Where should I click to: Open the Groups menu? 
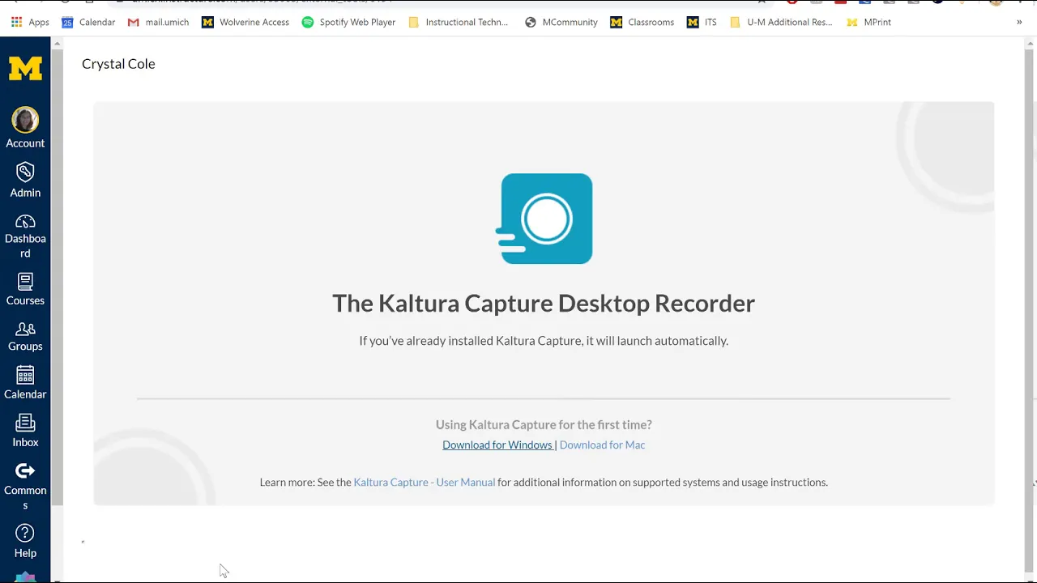click(25, 336)
